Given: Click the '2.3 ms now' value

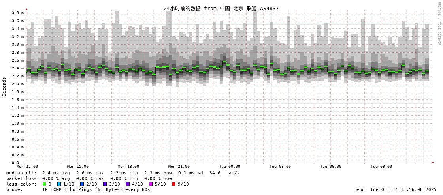Looking at the screenshot, I should (158, 173).
